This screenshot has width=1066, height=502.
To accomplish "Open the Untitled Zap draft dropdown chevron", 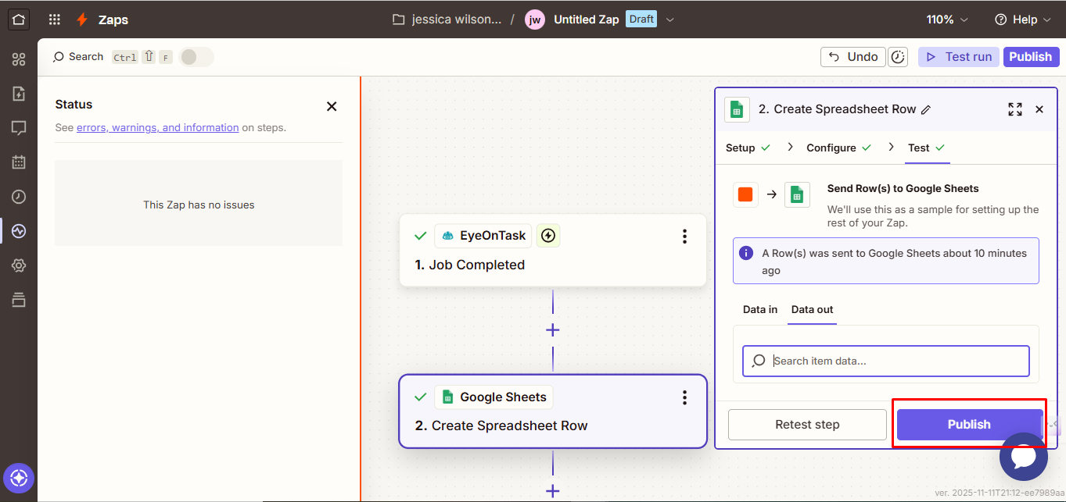I will coord(669,20).
